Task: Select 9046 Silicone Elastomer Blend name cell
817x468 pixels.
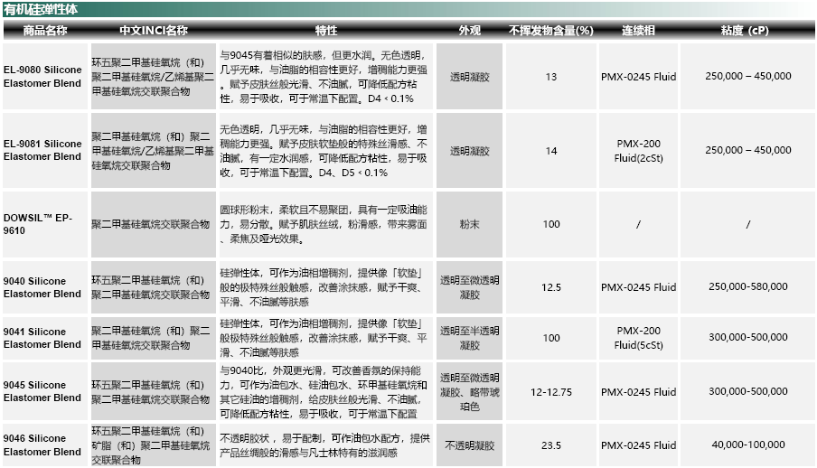Action: click(x=45, y=445)
